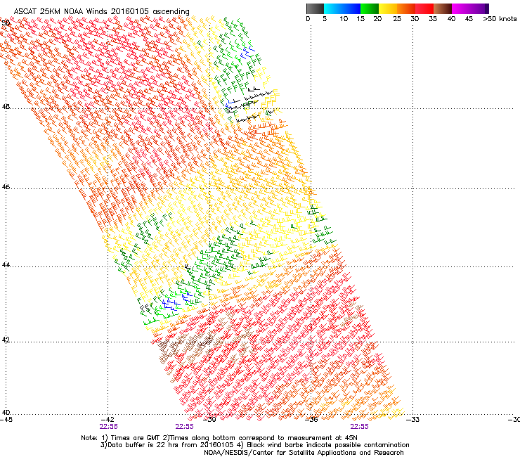Click the chart title 'ASCAT 25KM NOAA Winds 20160105 ascending'

(x=101, y=12)
